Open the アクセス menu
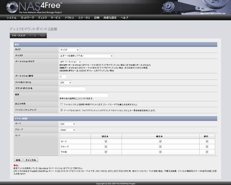Screen dimensions: 231x185 pos(69,18)
